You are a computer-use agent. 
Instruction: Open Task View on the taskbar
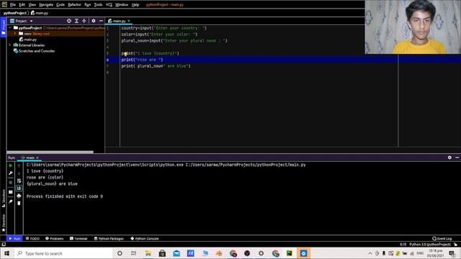click(134, 253)
